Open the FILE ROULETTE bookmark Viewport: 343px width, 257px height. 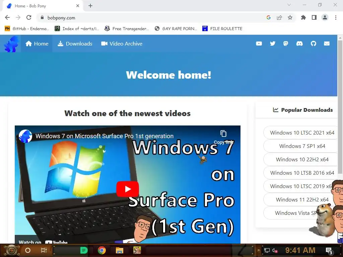[x=222, y=29]
